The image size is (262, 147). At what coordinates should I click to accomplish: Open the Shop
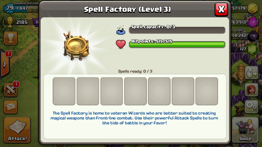(245, 130)
